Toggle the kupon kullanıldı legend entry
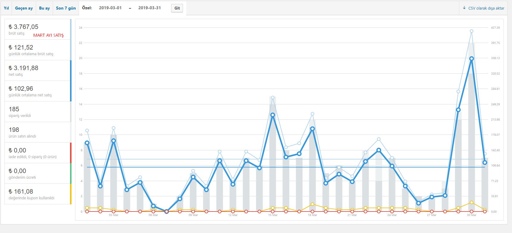Image resolution: width=512 pixels, height=233 pixels. [38, 194]
